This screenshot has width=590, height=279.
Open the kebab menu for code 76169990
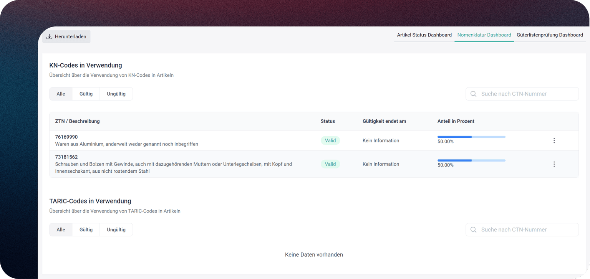[554, 140]
